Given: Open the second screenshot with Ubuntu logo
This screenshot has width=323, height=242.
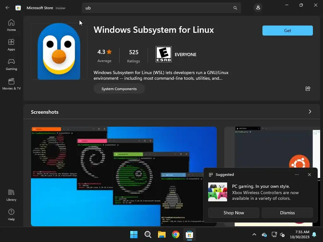Looking at the screenshot, I should pyautogui.click(x=272, y=147).
